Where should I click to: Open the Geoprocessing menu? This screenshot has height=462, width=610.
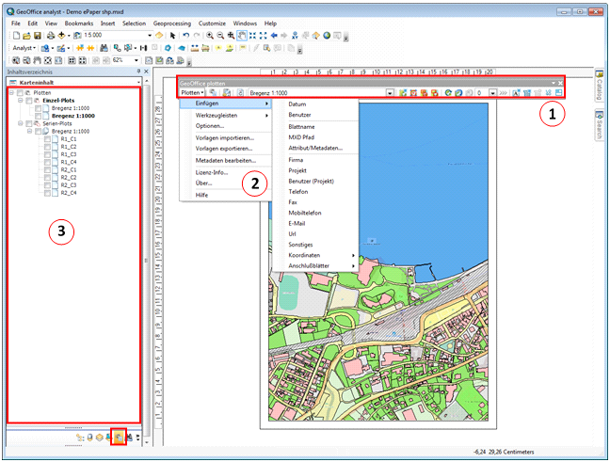172,23
